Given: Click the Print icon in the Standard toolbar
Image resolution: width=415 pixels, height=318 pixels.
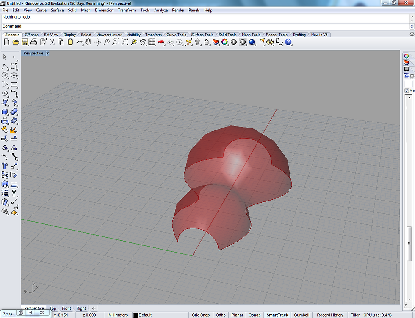Looking at the screenshot, I should coord(34,42).
